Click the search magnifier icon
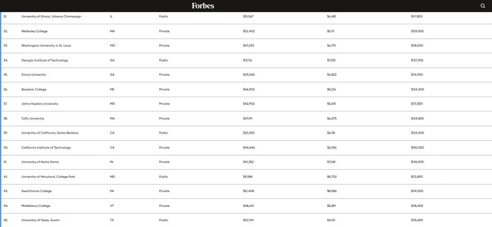 click(482, 6)
